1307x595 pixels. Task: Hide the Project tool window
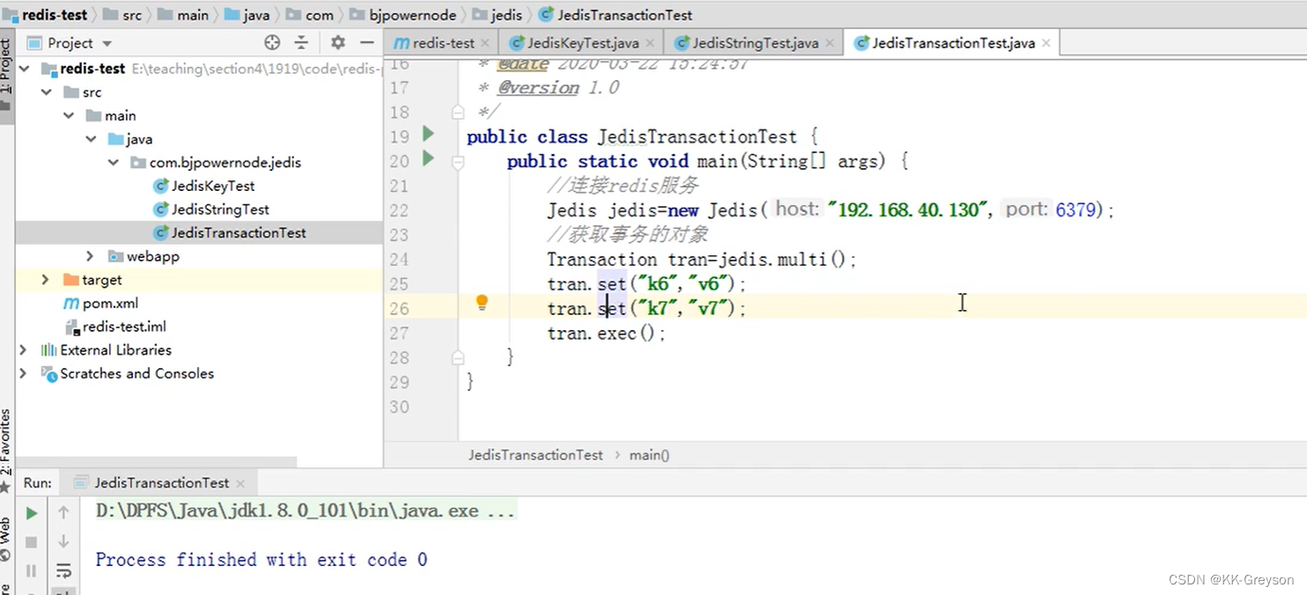(x=367, y=42)
